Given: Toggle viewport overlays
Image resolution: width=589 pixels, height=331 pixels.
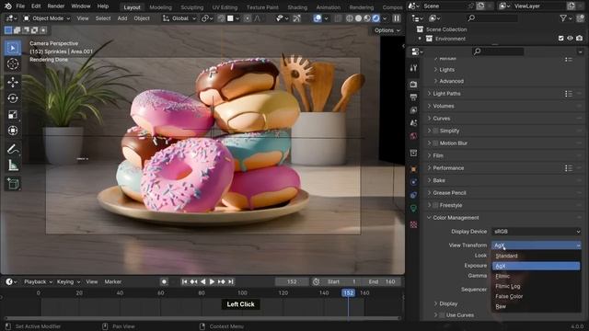Looking at the screenshot, I should point(318,18).
